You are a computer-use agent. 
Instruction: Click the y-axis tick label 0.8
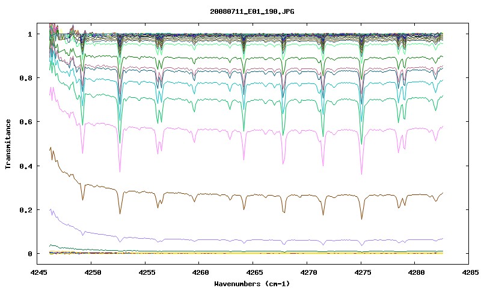pos(26,78)
